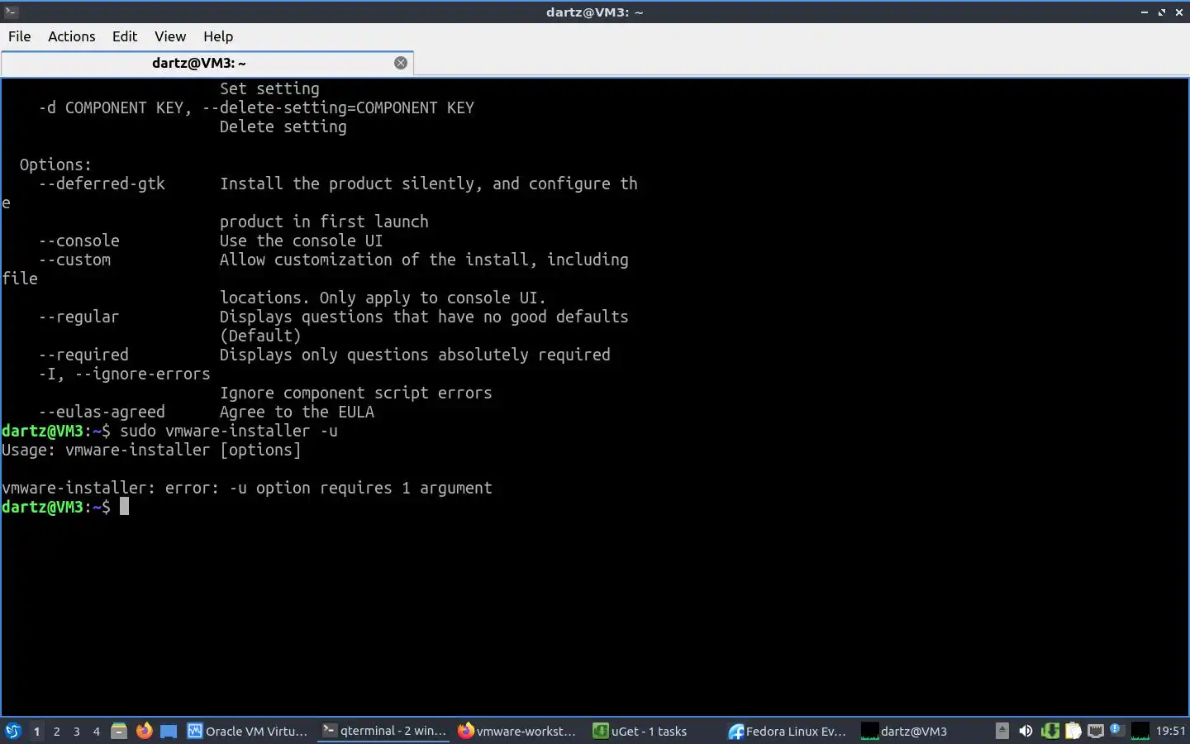Switch to workspace 3

click(x=76, y=731)
